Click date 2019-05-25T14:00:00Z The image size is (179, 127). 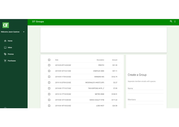tap(63, 65)
